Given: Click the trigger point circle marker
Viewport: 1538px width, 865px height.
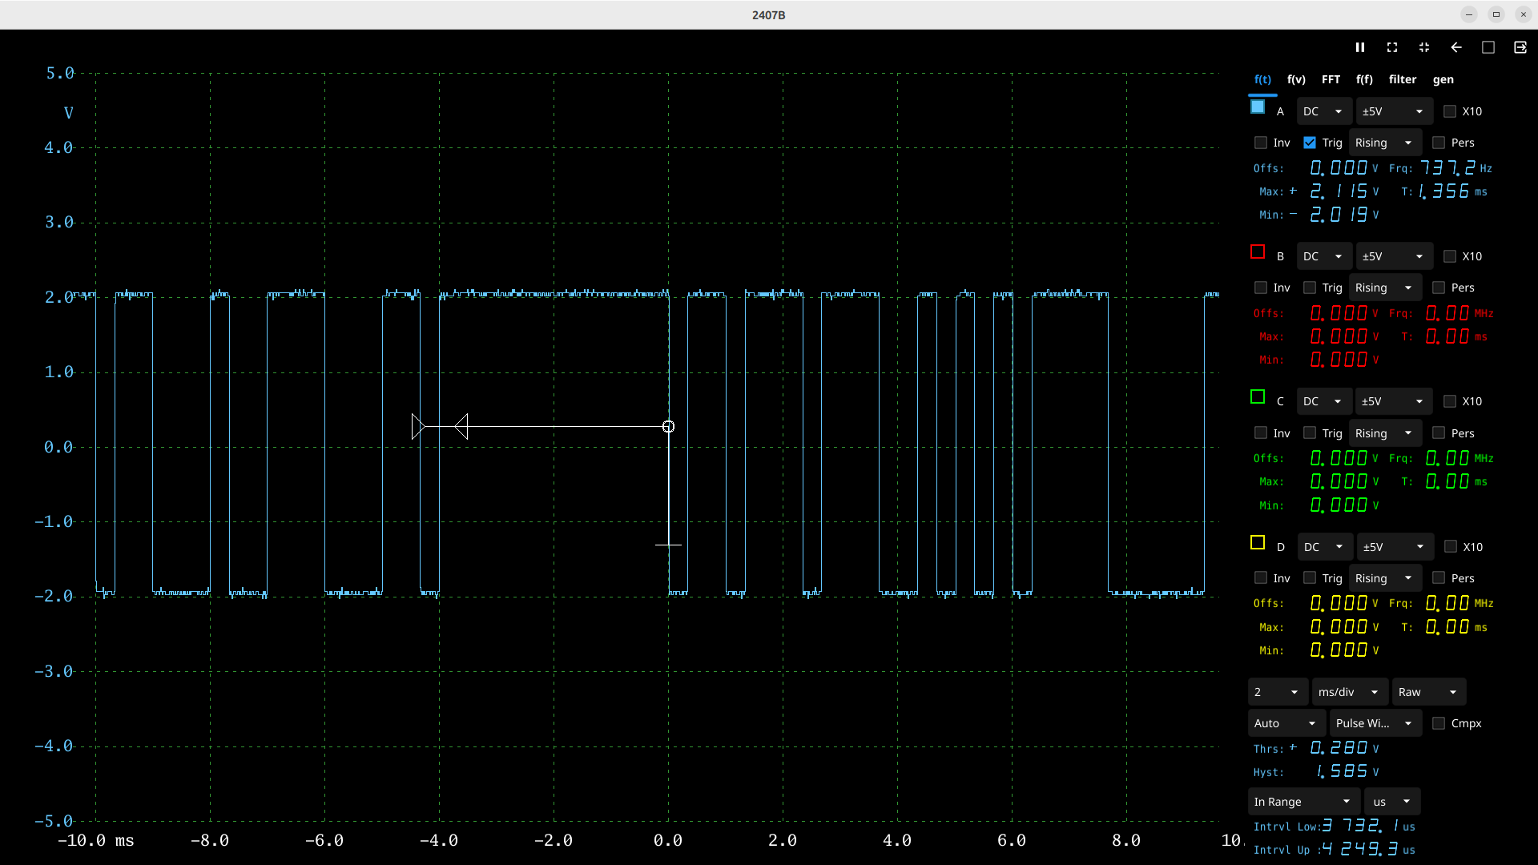Looking at the screenshot, I should click(x=668, y=427).
